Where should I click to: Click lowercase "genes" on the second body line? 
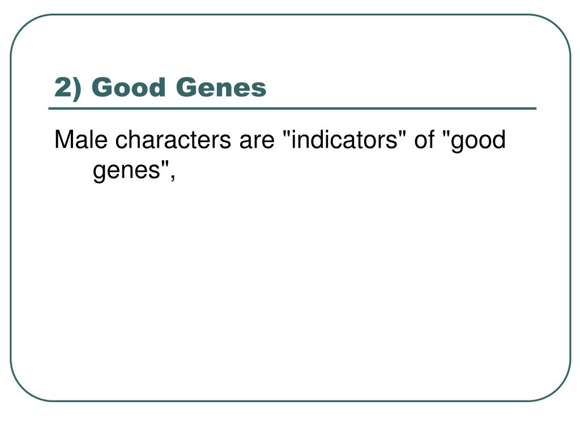(x=126, y=172)
